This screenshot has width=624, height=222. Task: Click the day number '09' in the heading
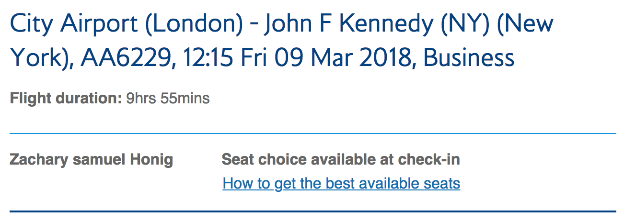pyautogui.click(x=290, y=58)
